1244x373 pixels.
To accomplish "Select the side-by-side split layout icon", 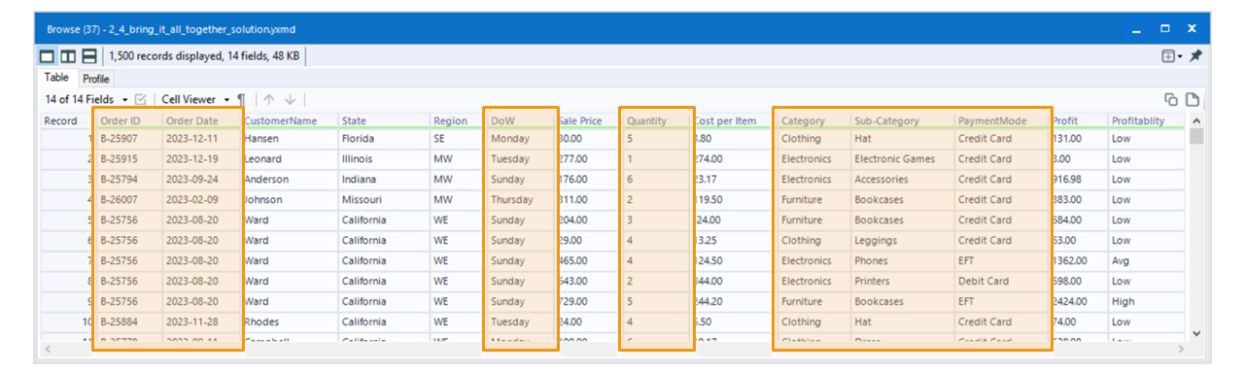I will coord(68,57).
